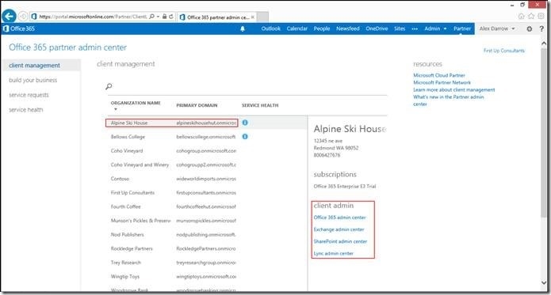Screen dimensions: 551x295
Task: Open Lync admin center link
Action: [334, 253]
